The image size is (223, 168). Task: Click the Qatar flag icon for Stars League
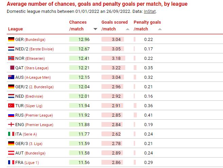[x=13, y=68]
